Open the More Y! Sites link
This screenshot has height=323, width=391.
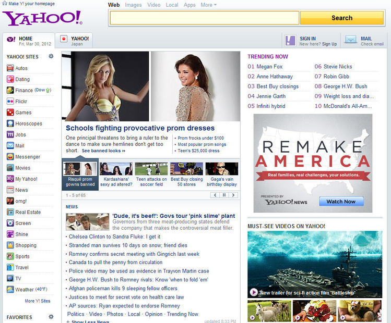tap(38, 301)
